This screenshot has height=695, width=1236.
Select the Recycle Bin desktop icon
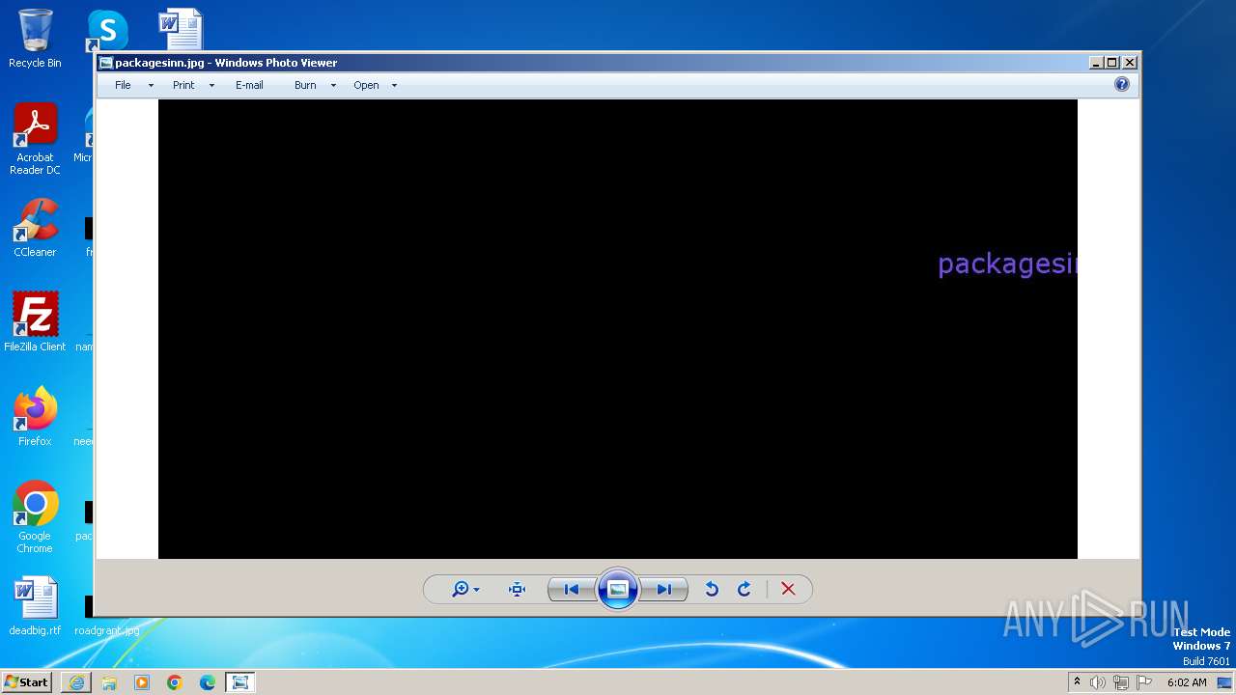(35, 39)
